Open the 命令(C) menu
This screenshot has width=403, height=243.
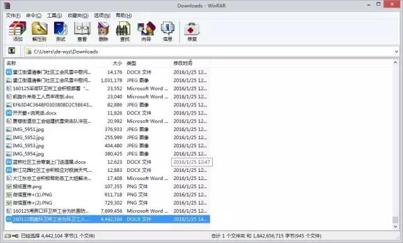[x=33, y=15]
